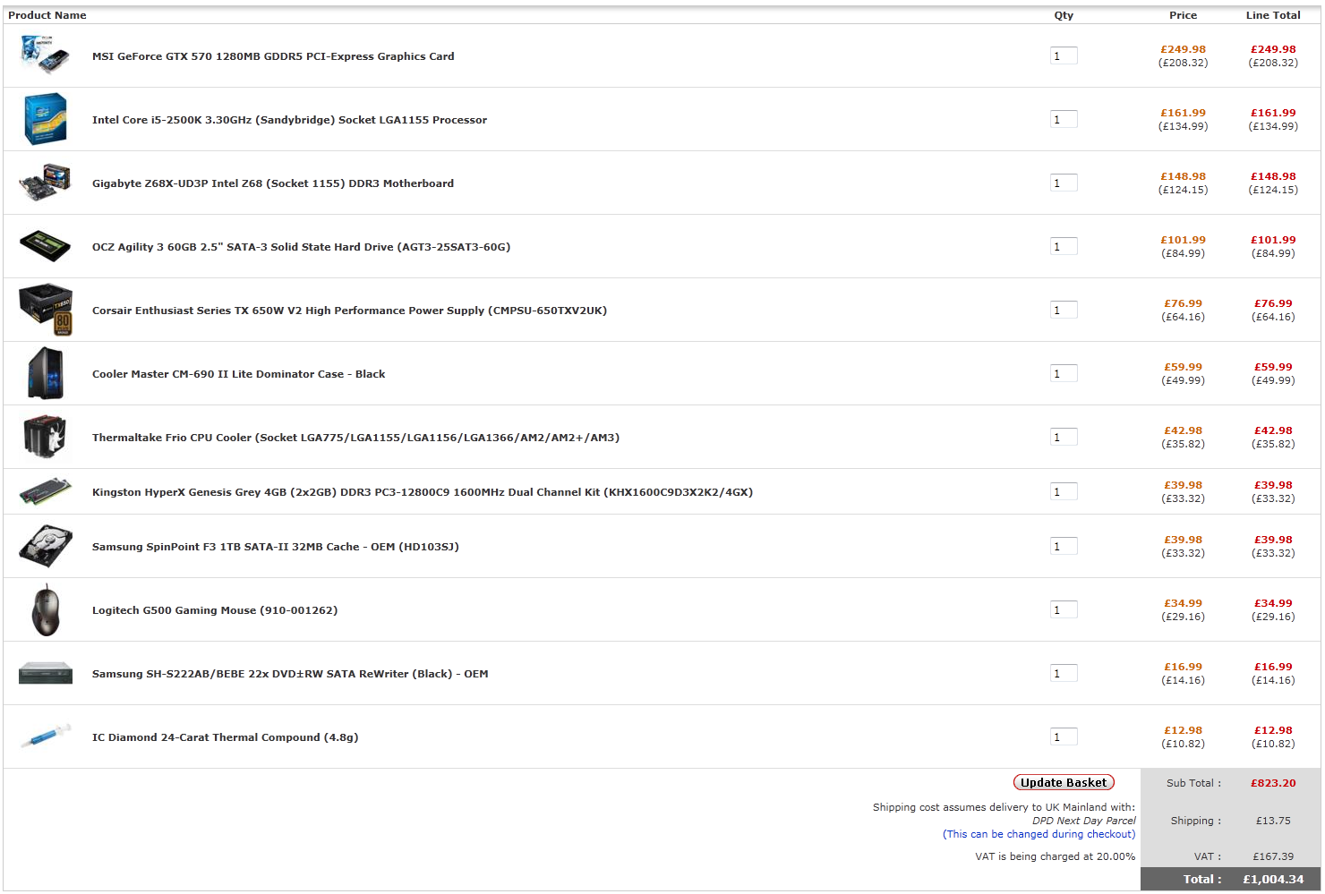Viewport: 1325px width, 894px height.
Task: Edit quantity field for MSI GeForce GTX 570
Action: click(x=1064, y=56)
